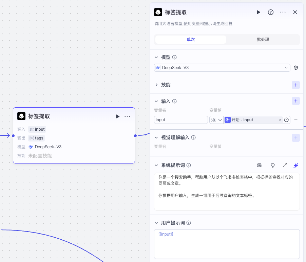Click the help question mark icon
The width and height of the screenshot is (306, 262).
click(x=270, y=12)
